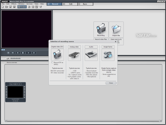Open the Tasks menu
Screen dimensions: 166x125
pos(36,4)
